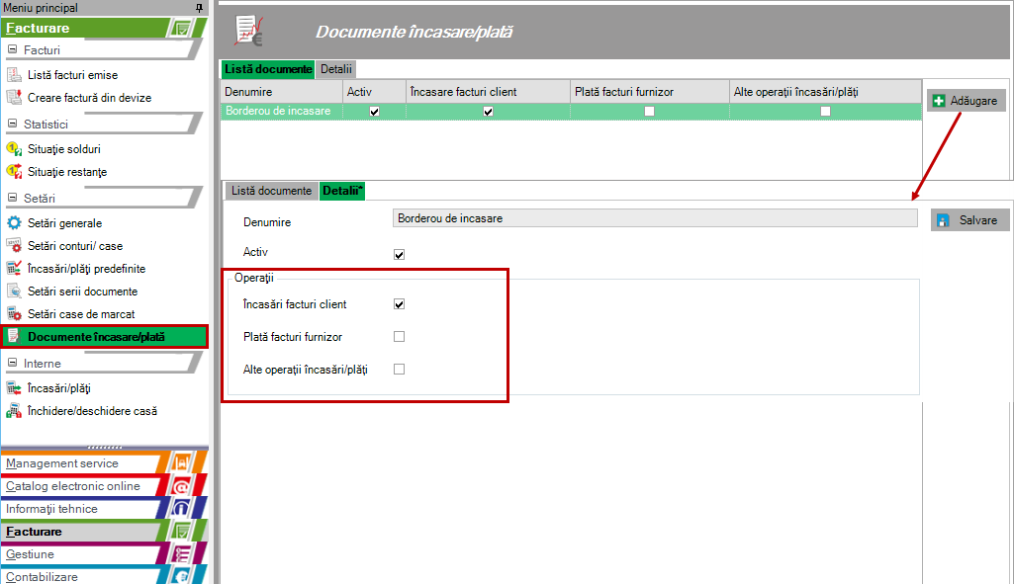Open Management service menu module
Viewport: 1014px width, 584px height.
[x=62, y=463]
